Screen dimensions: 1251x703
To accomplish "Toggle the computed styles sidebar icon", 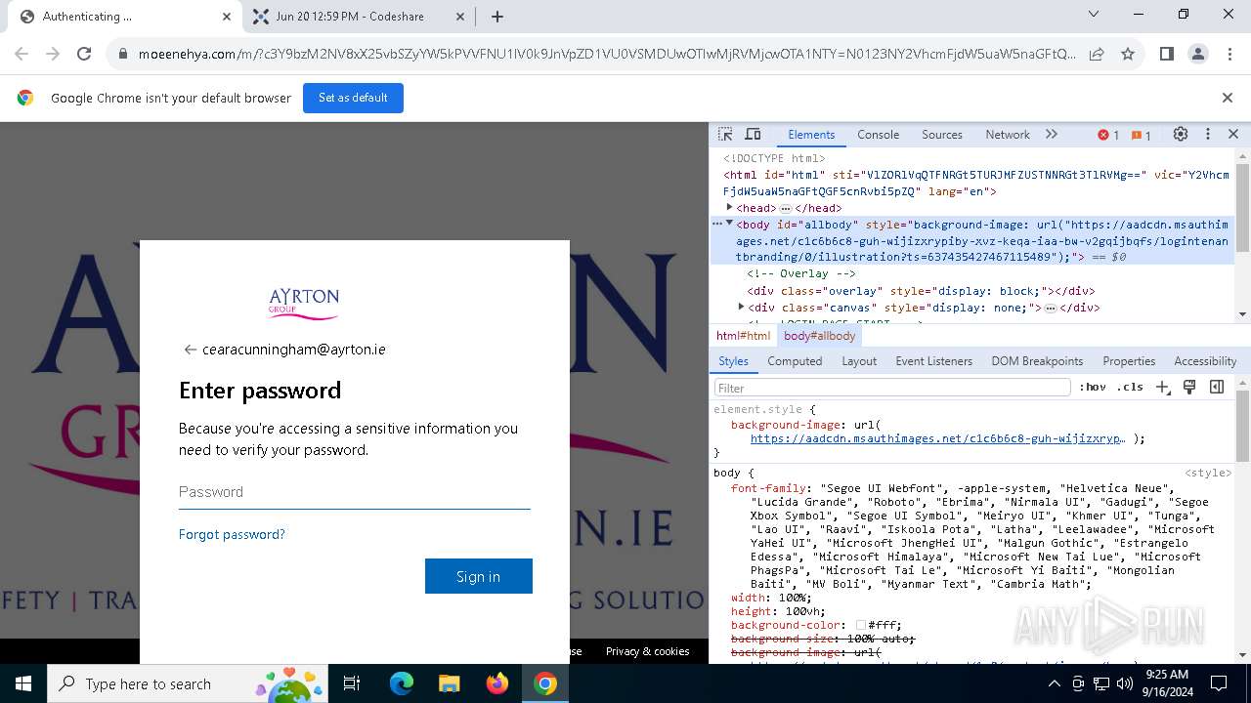I will 1217,388.
